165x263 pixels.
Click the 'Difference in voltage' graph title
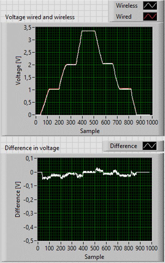[32, 148]
